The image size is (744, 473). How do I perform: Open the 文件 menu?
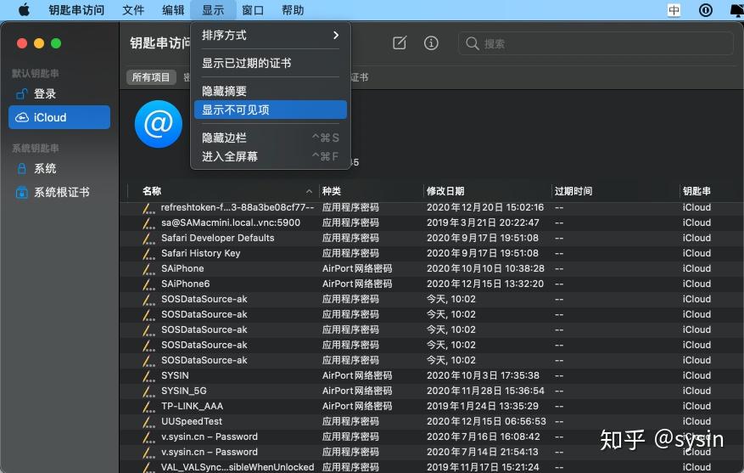point(133,10)
